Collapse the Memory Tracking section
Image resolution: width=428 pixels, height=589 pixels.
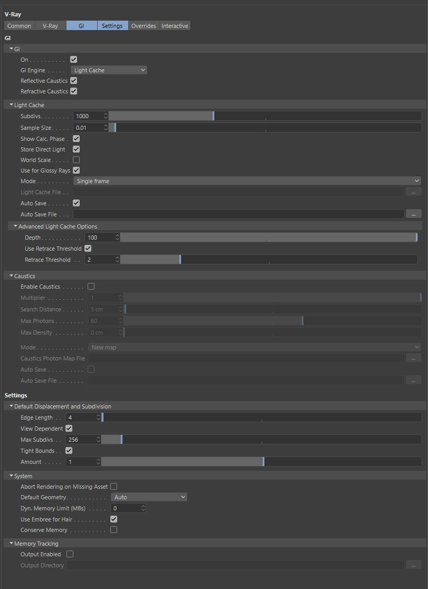pyautogui.click(x=11, y=543)
